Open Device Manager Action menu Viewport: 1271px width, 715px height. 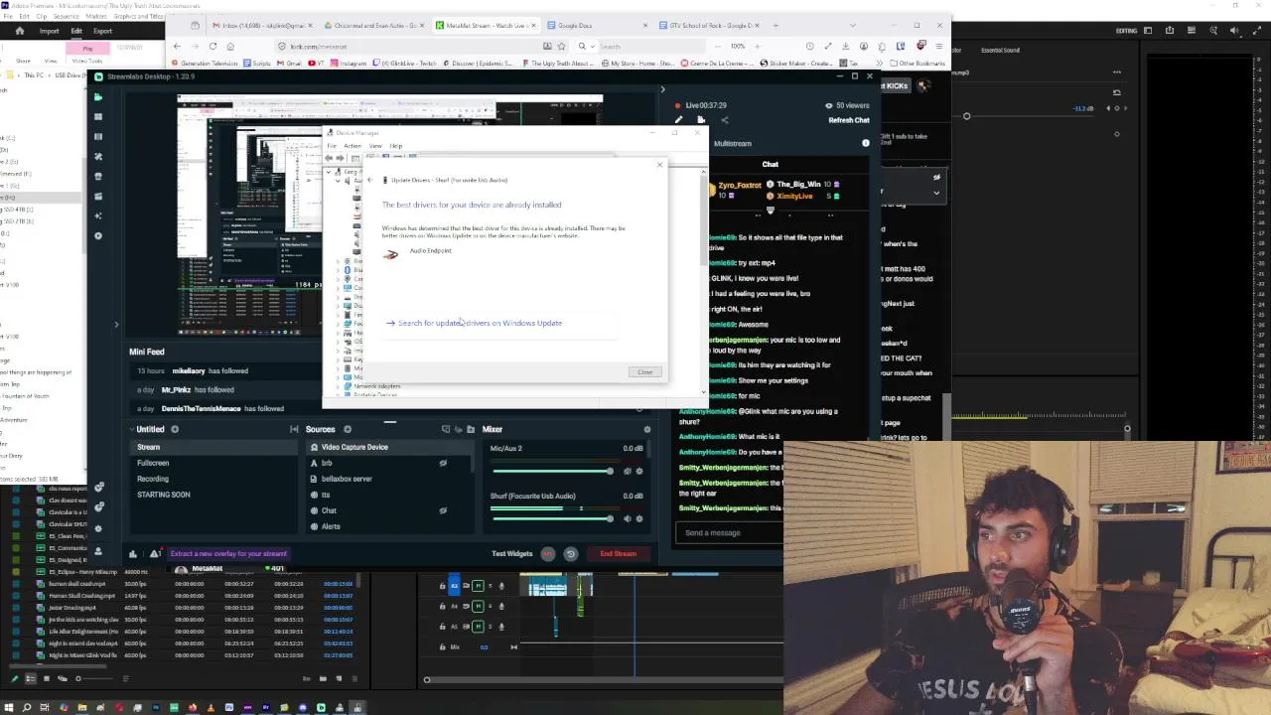(x=353, y=146)
